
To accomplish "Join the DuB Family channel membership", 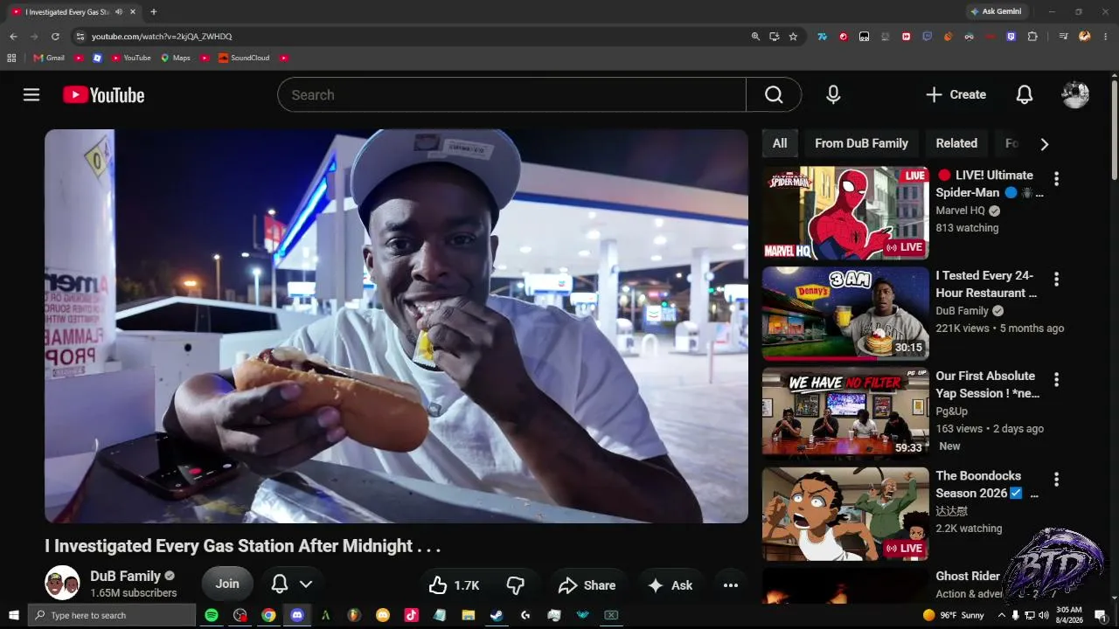I will (x=227, y=584).
